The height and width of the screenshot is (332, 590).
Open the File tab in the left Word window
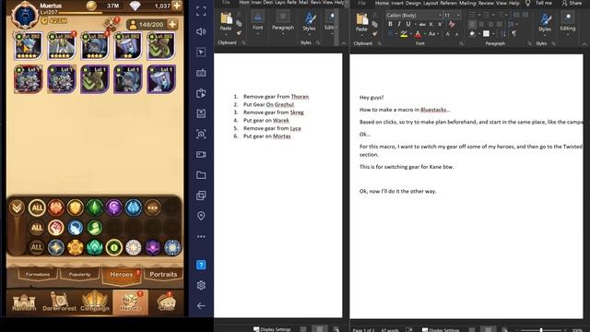[226, 2]
